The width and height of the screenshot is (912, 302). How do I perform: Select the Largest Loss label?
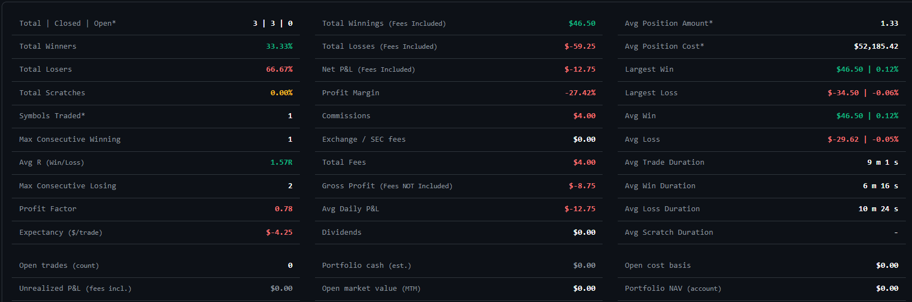(x=651, y=93)
